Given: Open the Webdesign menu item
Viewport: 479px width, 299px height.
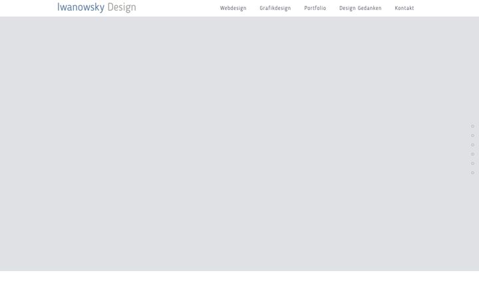Looking at the screenshot, I should pyautogui.click(x=233, y=8).
